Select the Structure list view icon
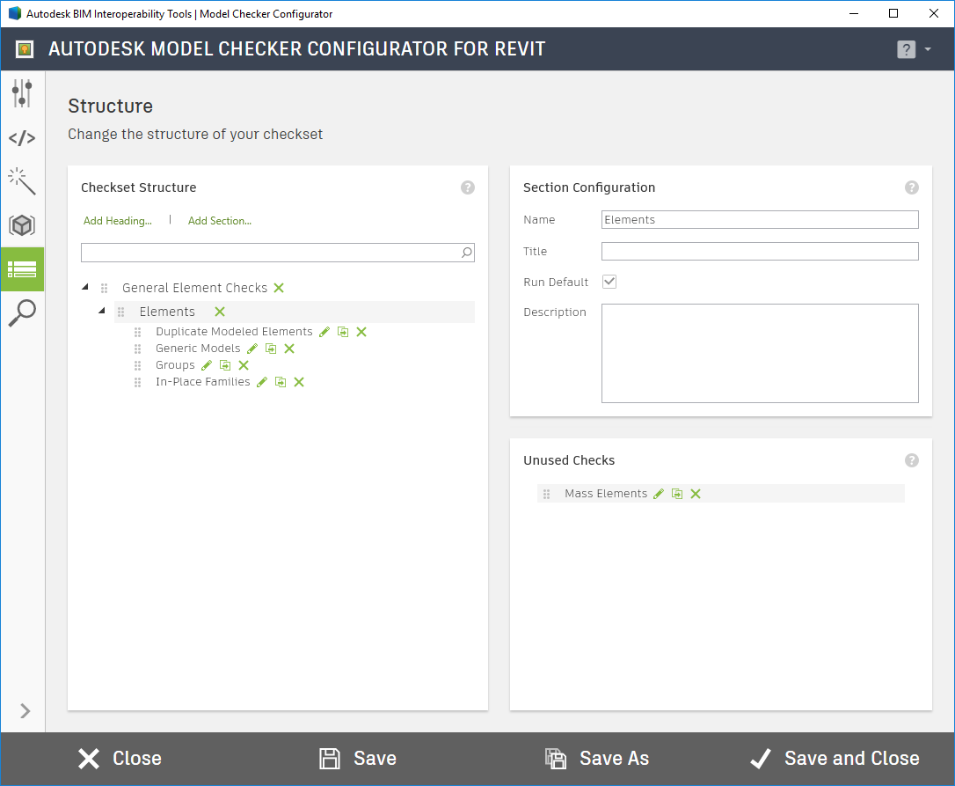 pyautogui.click(x=22, y=269)
